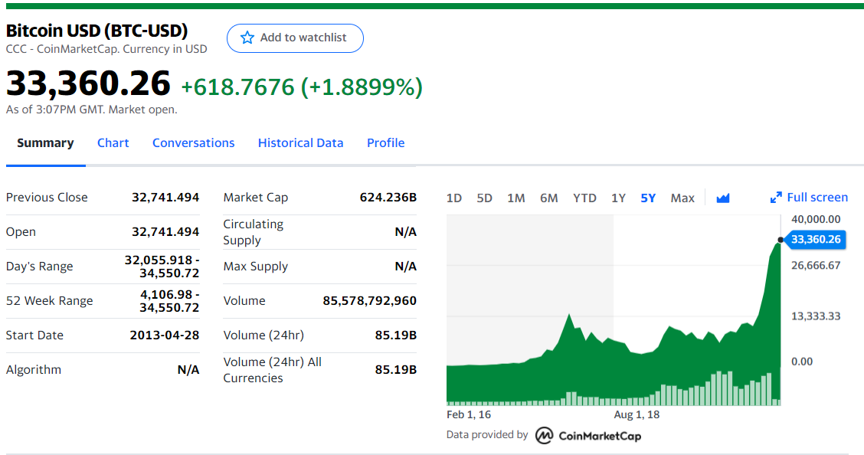The image size is (864, 455).
Task: Click the CoinMarketCap logo
Action: coord(588,435)
